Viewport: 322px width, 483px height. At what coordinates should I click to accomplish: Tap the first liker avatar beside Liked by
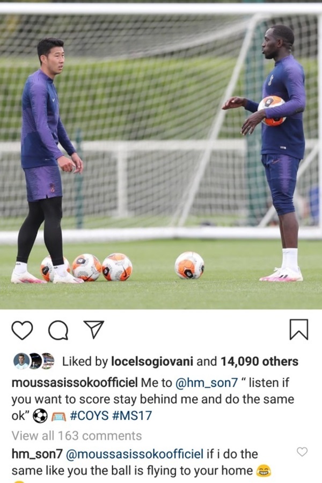[x=21, y=361]
